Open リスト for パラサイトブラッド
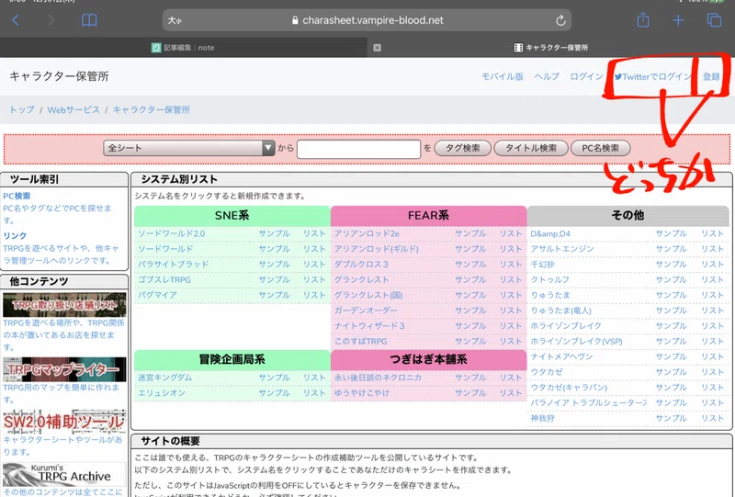 314,265
